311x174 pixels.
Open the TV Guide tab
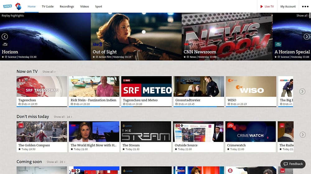click(x=48, y=7)
